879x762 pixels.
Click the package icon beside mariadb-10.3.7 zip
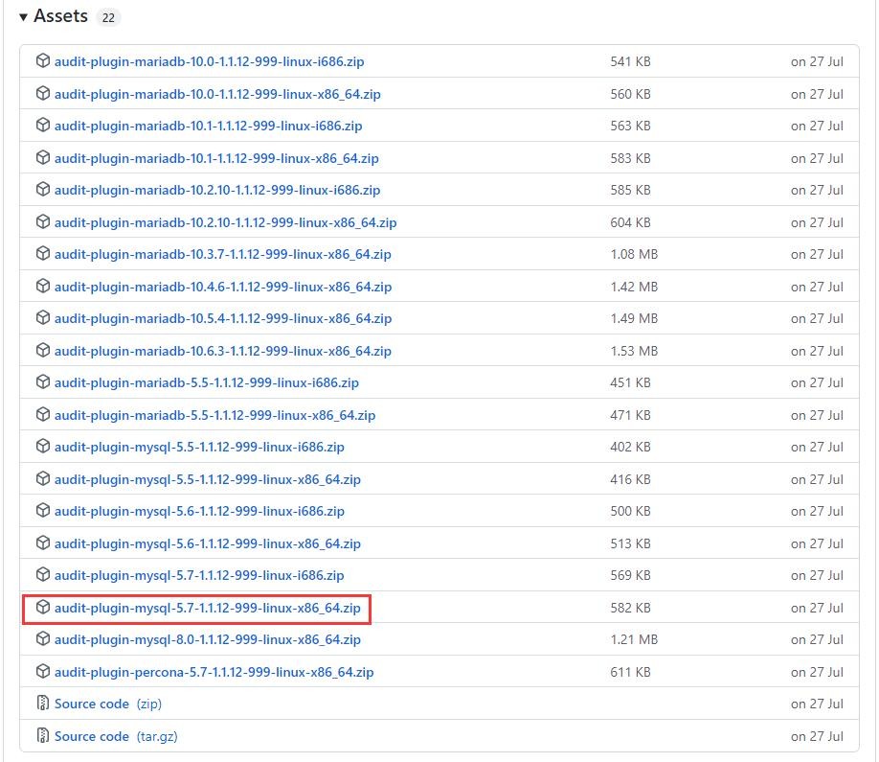43,254
